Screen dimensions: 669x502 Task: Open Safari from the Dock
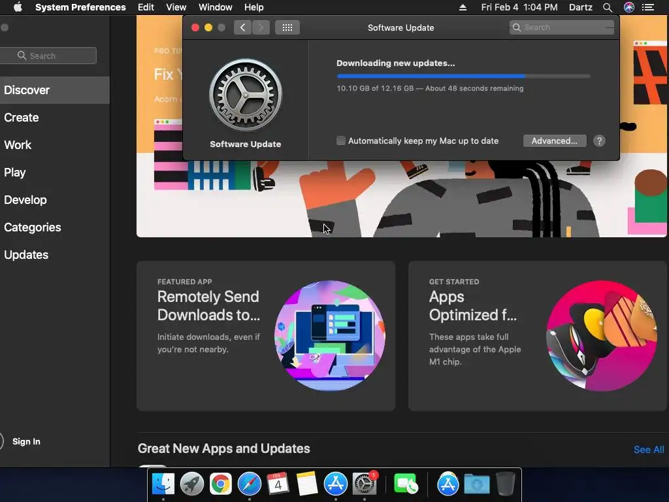pyautogui.click(x=249, y=484)
